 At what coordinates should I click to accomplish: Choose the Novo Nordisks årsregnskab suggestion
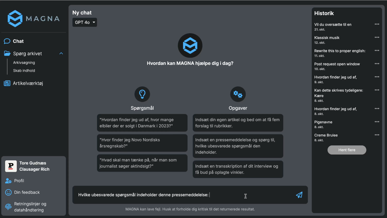point(142,143)
